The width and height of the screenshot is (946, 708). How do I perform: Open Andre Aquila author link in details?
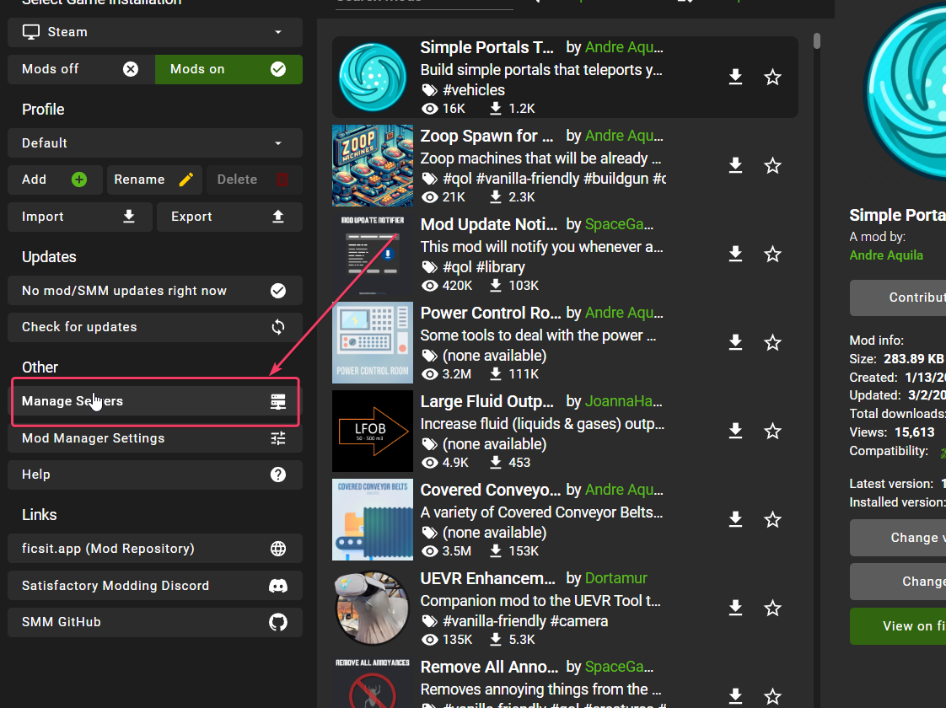click(x=886, y=255)
